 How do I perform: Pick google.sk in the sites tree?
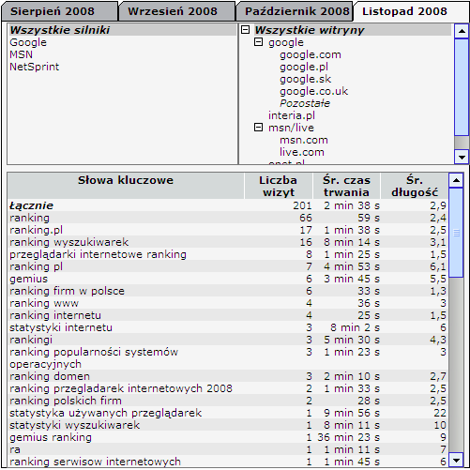point(305,79)
